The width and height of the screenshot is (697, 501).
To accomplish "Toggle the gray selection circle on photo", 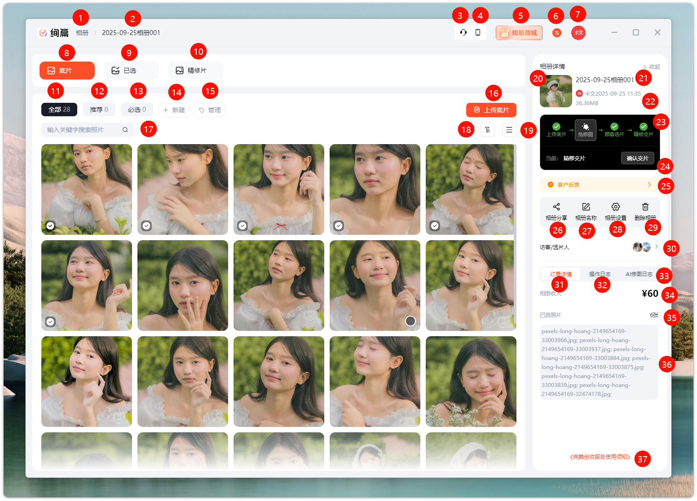I will [x=410, y=321].
